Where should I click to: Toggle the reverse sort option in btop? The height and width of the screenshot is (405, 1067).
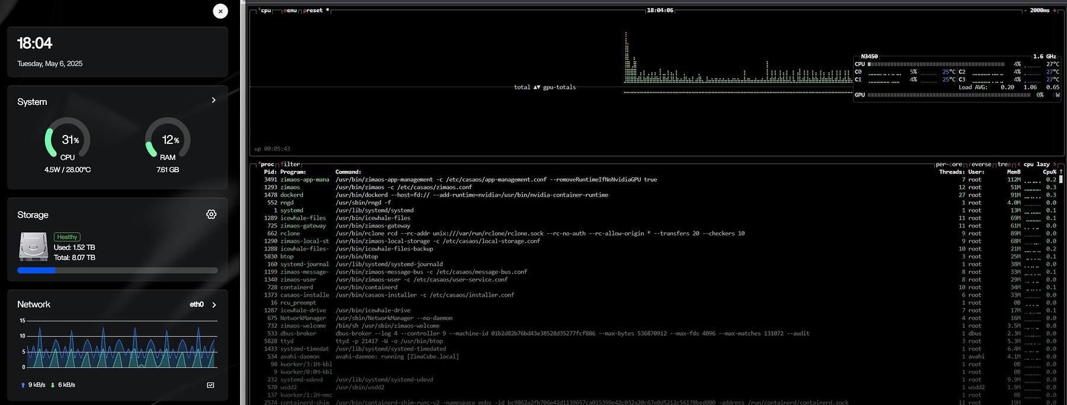coord(980,165)
